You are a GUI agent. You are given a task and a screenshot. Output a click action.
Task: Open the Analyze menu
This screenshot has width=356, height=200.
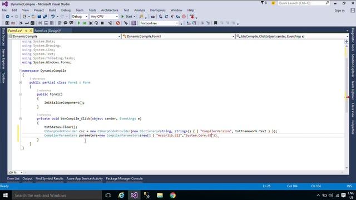[140, 10]
